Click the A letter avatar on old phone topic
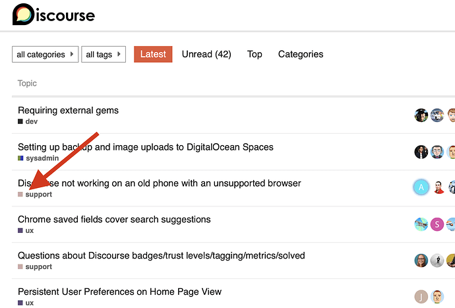 tap(421, 187)
